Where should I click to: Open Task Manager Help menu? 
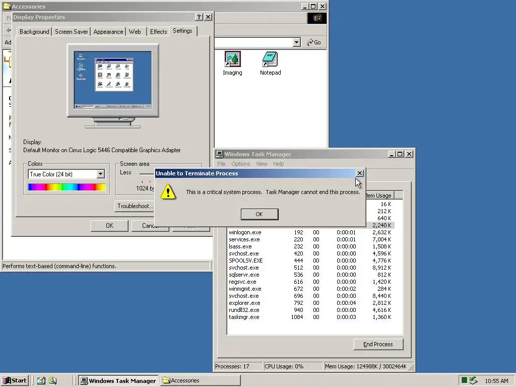[278, 164]
